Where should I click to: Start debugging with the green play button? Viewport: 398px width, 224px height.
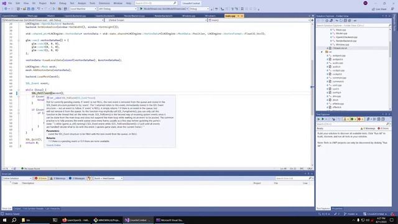point(141,9)
